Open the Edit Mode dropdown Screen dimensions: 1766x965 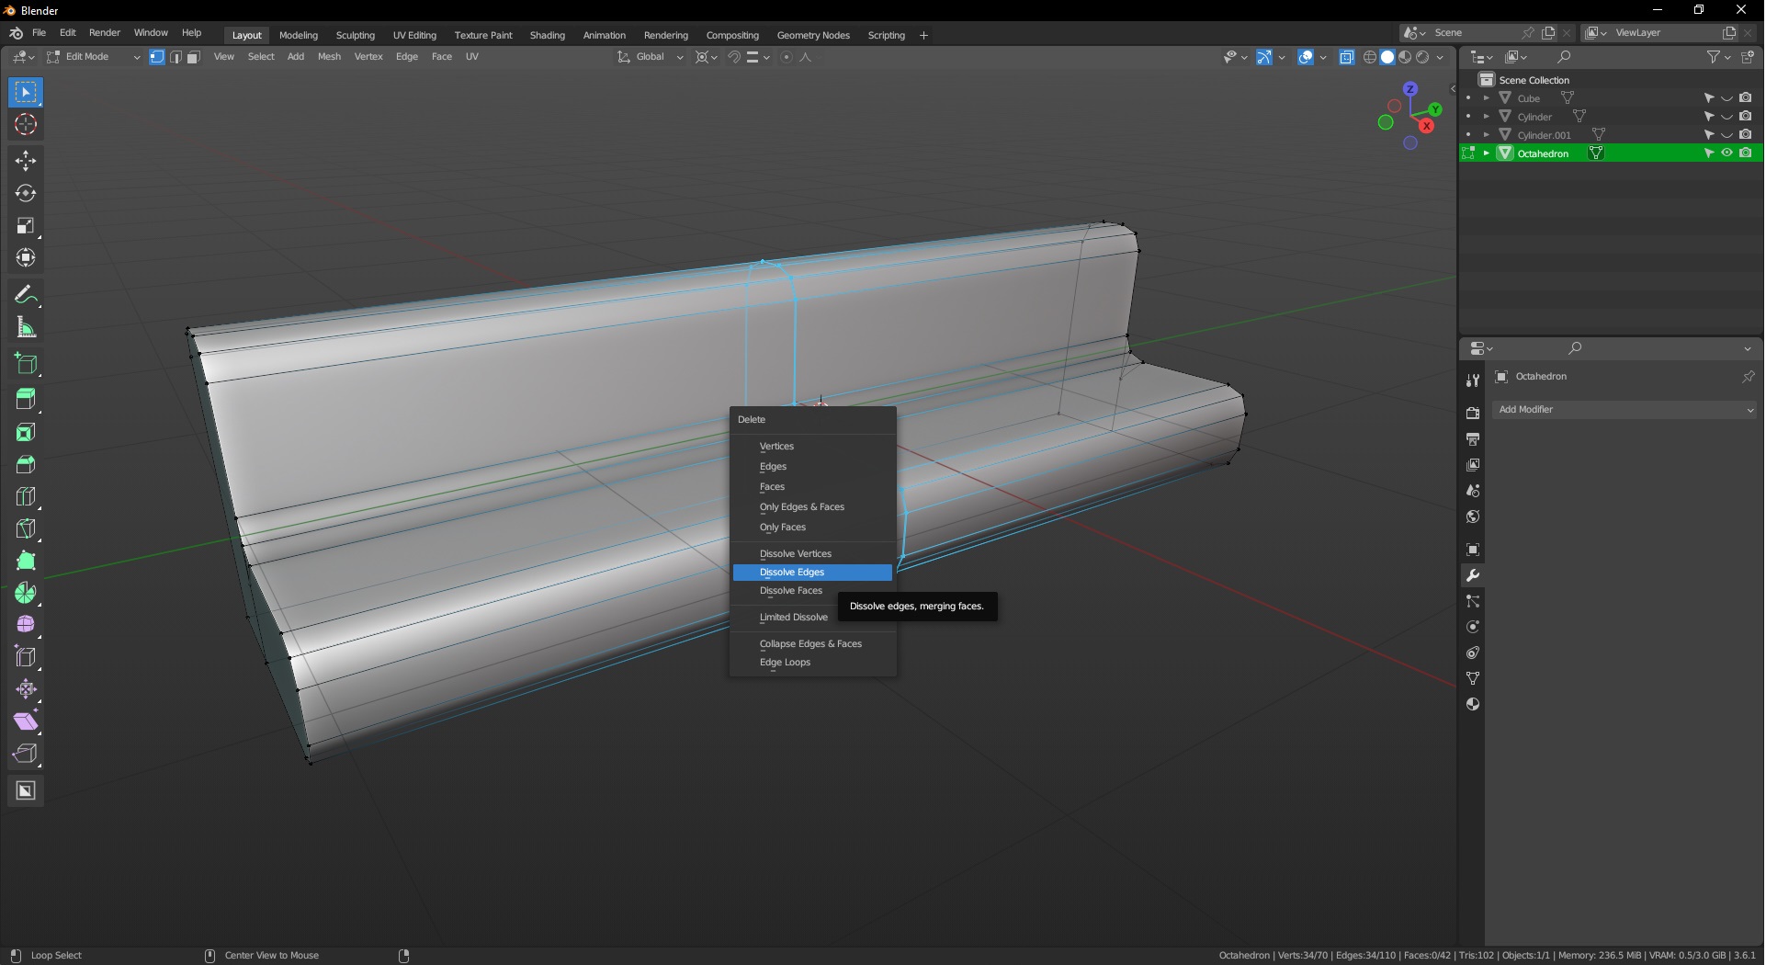pyautogui.click(x=94, y=57)
